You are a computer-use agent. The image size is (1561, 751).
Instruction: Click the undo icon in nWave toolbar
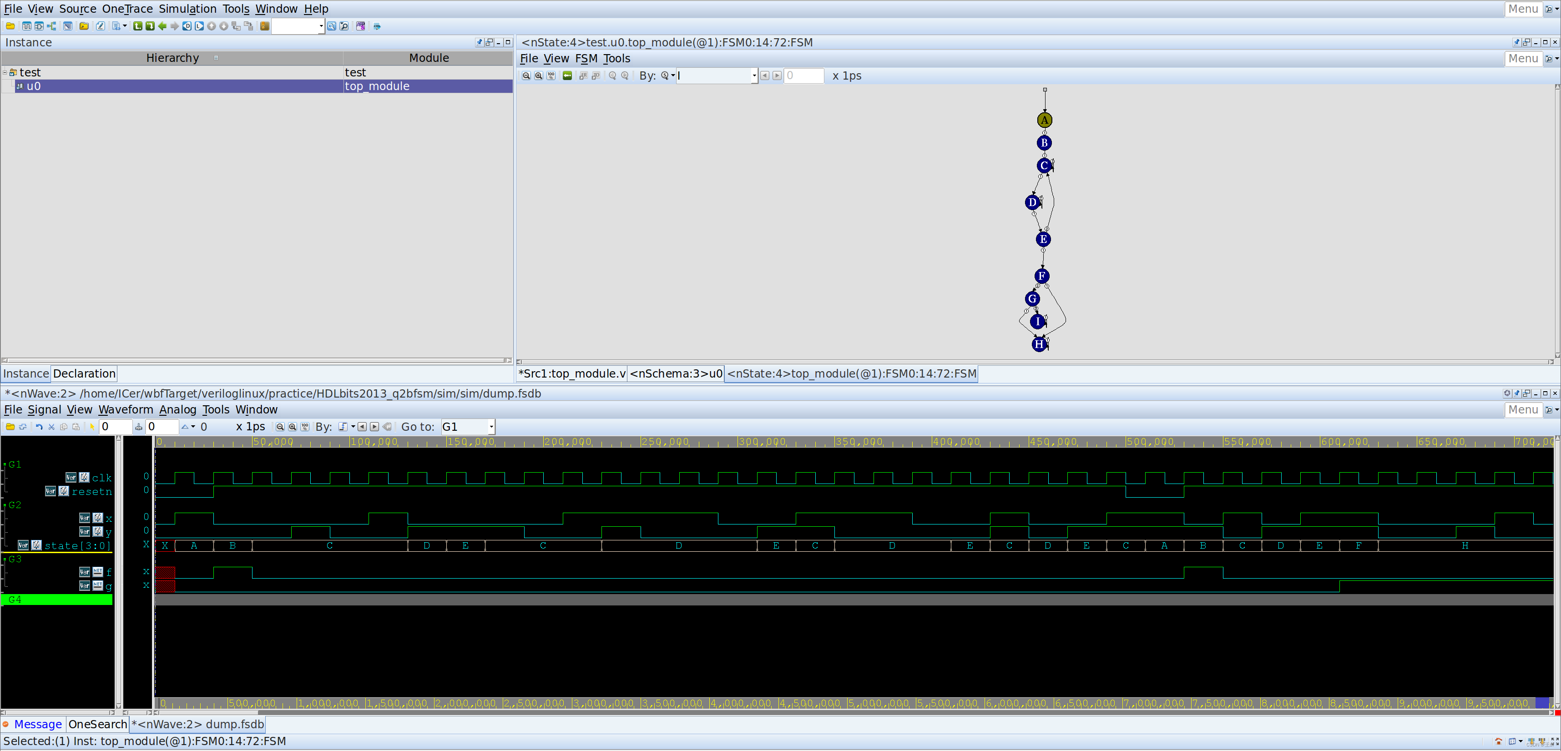pyautogui.click(x=40, y=427)
